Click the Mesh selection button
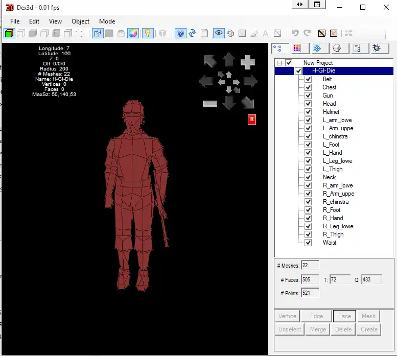The width and height of the screenshot is (397, 356). (369, 316)
